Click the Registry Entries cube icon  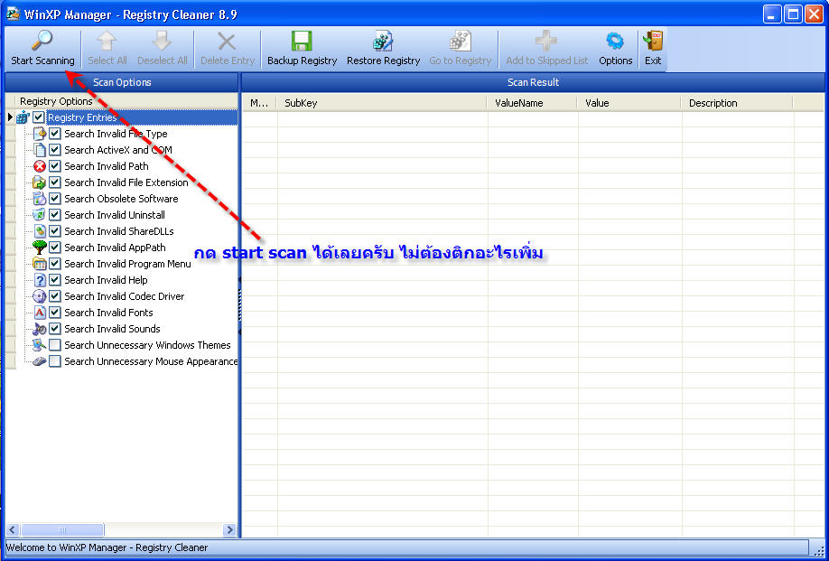coord(23,117)
